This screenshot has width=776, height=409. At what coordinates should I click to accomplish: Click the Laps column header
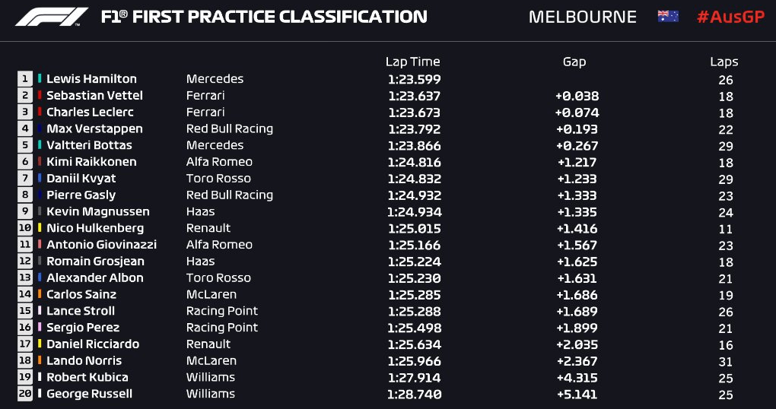pos(724,62)
